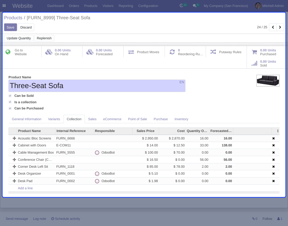Viewport: 288px width, 226px height.
Task: Toggle Can be Purchased checkbox
Action: coord(10,108)
